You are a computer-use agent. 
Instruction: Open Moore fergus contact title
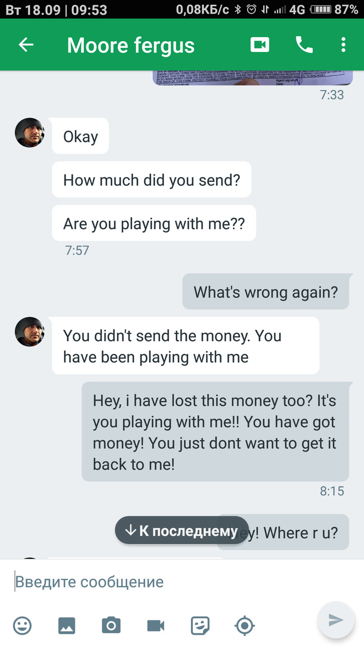click(131, 45)
